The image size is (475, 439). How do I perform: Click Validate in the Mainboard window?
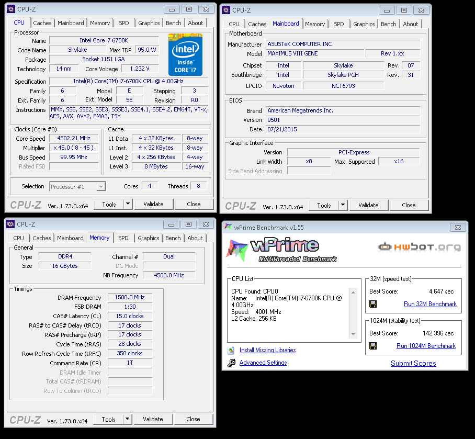click(369, 206)
